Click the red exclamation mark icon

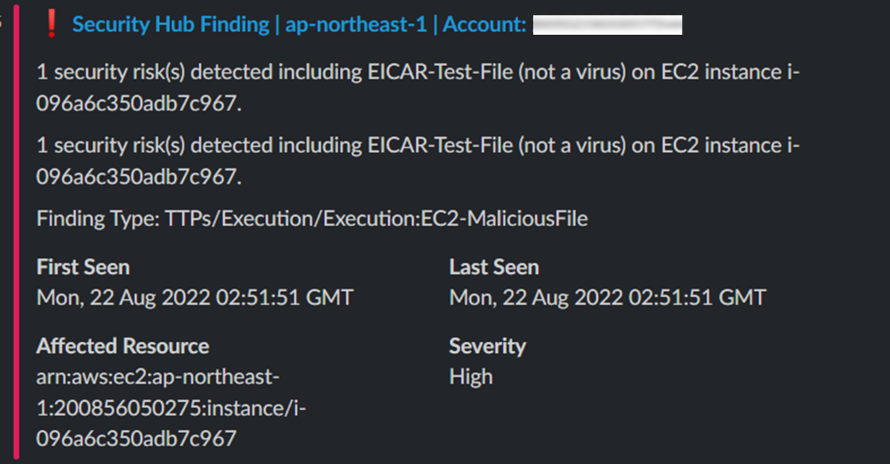point(51,24)
